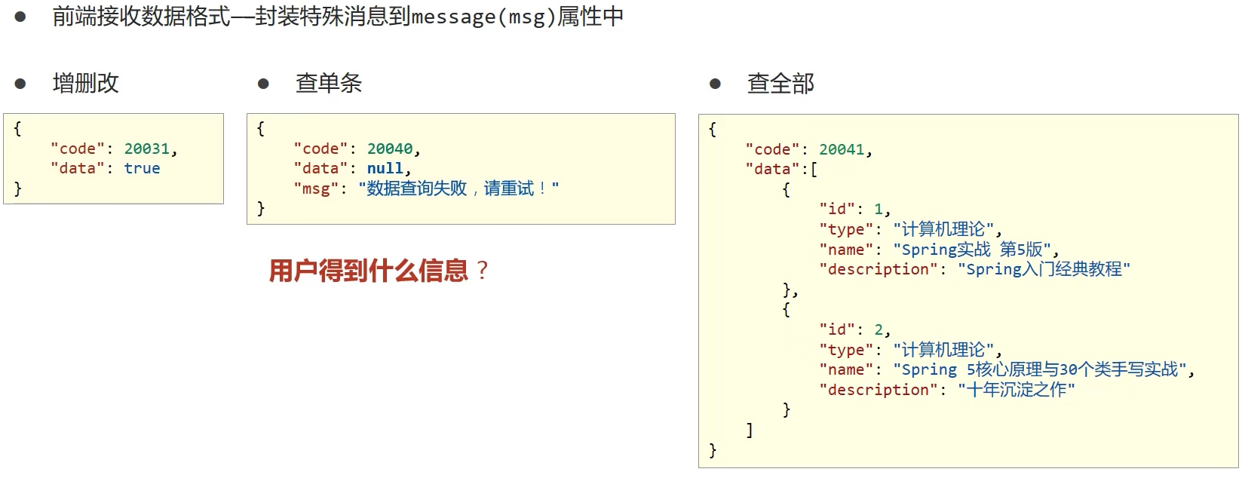Click the value 20031 in the code line
The width and height of the screenshot is (1245, 478).
147,149
